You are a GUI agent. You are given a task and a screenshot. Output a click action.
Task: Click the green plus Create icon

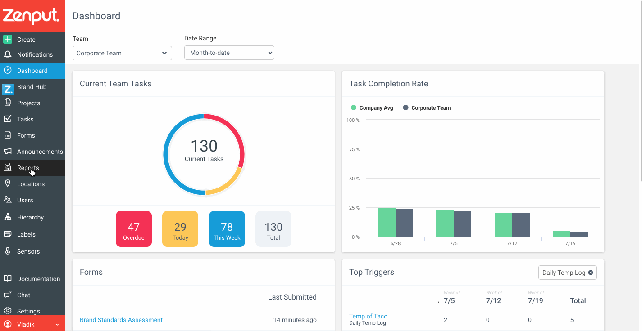[x=8, y=39]
